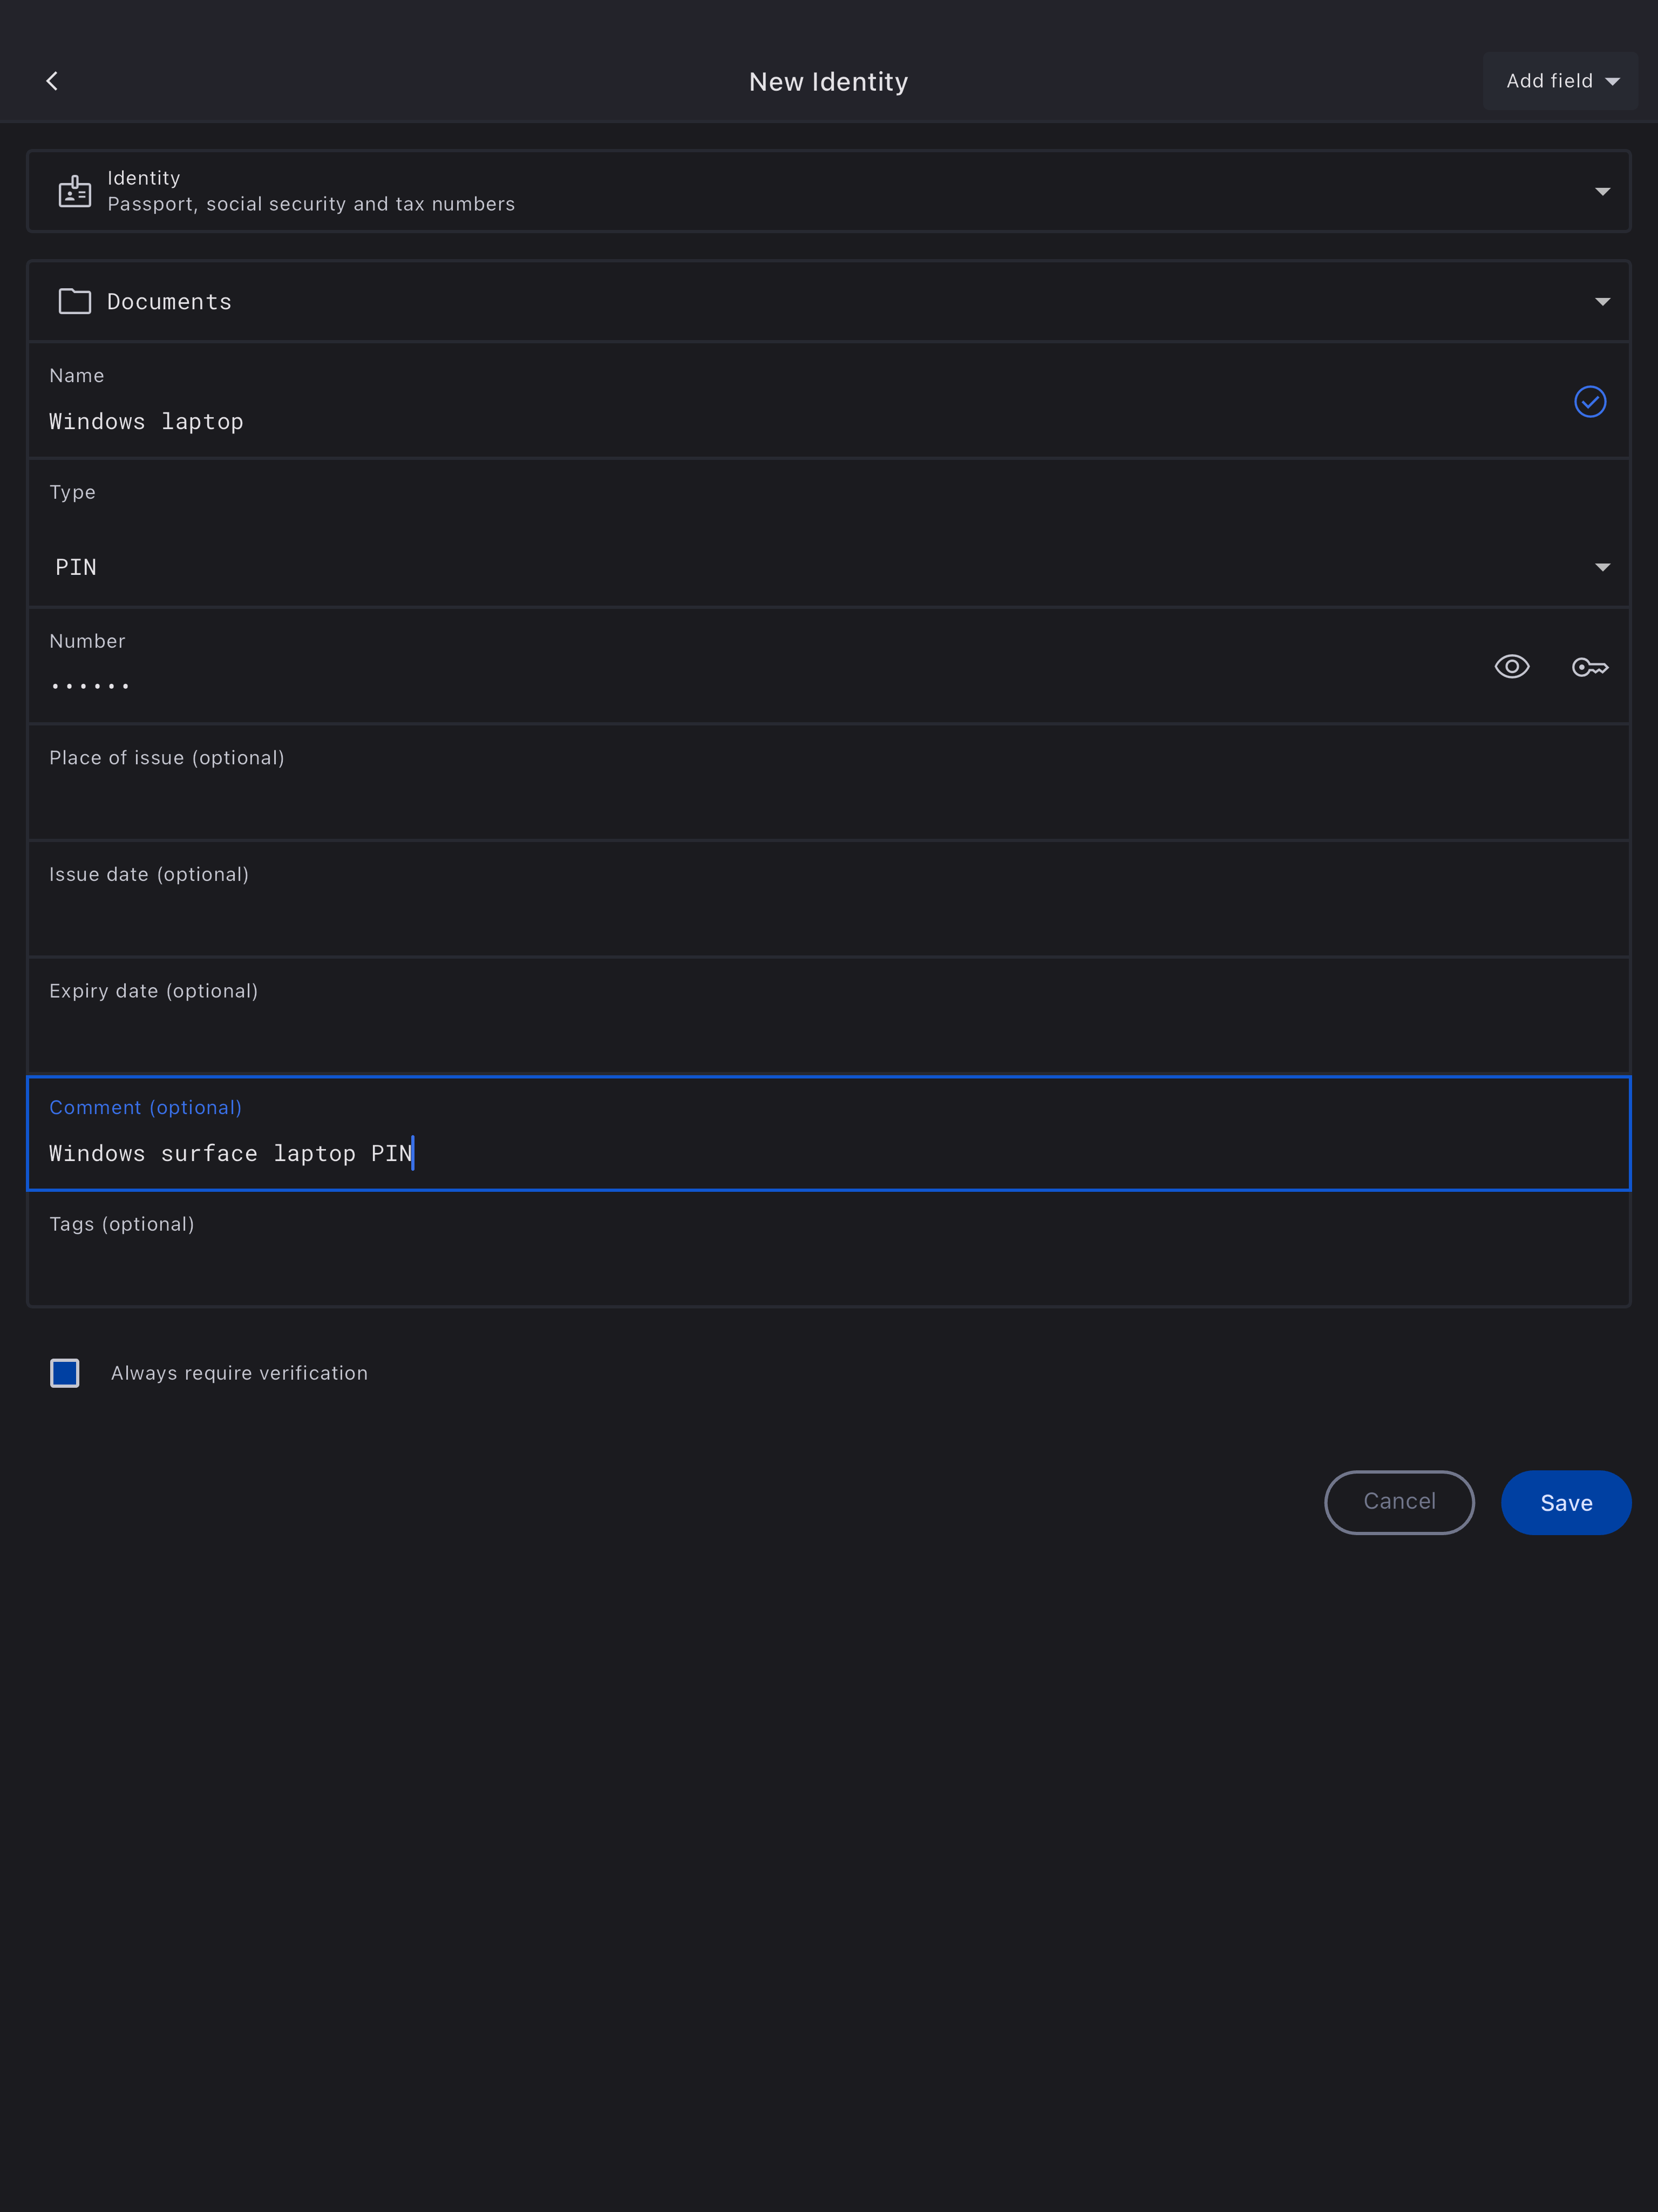
Task: Open the Type dropdown showing PIN
Action: coord(828,567)
